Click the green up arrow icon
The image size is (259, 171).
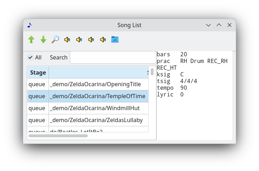click(31, 39)
